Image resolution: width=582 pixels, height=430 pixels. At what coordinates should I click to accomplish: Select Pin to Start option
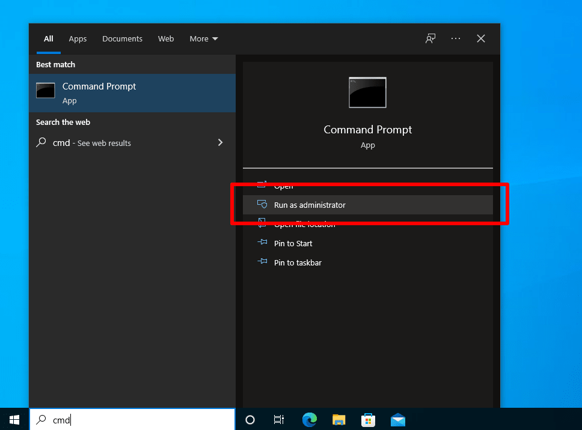click(368, 243)
